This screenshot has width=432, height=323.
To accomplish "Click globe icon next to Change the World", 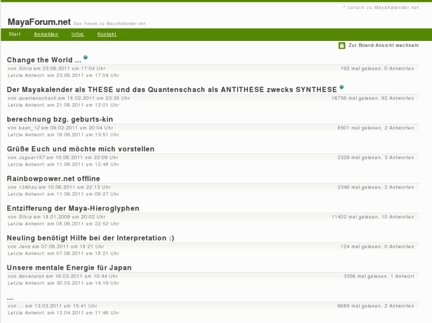I will [x=86, y=57].
